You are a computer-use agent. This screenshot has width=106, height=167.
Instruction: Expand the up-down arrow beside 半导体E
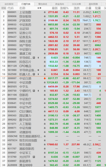click(38, 58)
